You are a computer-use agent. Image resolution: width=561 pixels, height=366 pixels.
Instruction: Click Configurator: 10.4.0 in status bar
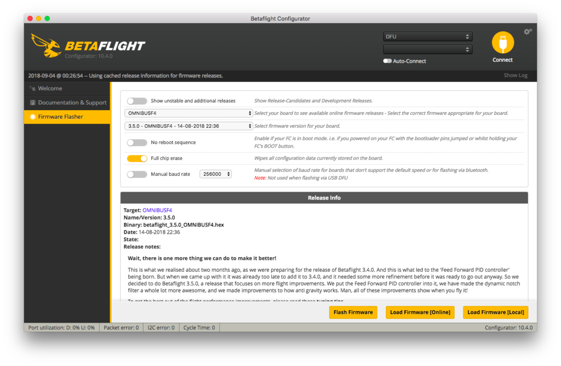[x=508, y=328]
